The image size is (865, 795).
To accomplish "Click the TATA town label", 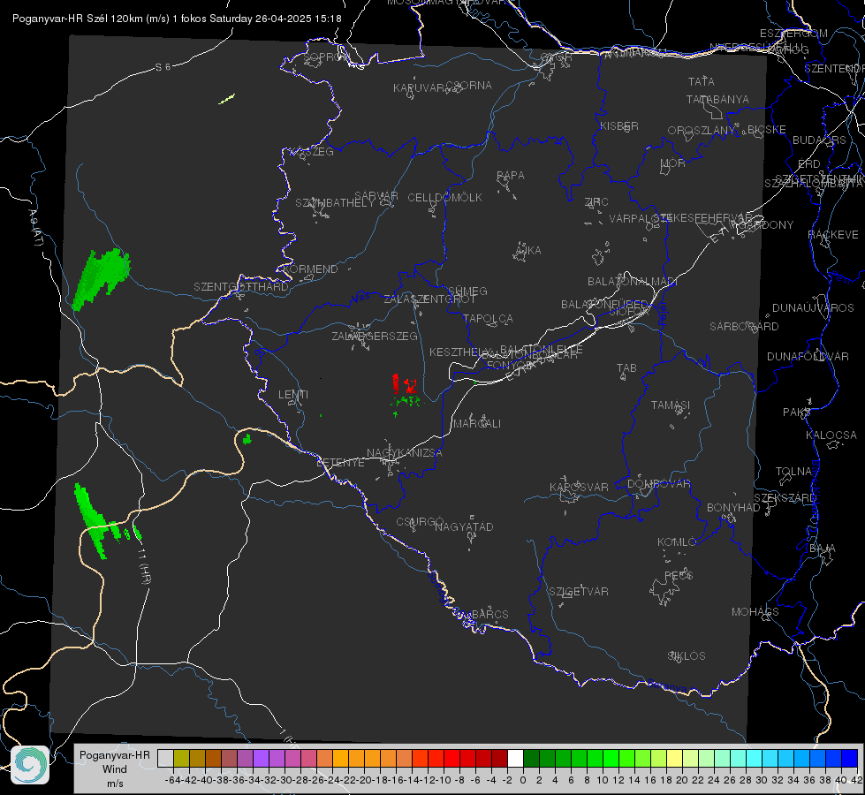I will click(702, 81).
